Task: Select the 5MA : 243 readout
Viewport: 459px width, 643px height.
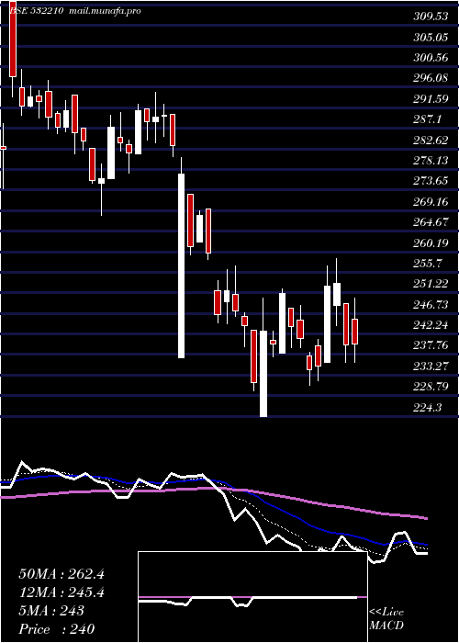Action: 51,611
